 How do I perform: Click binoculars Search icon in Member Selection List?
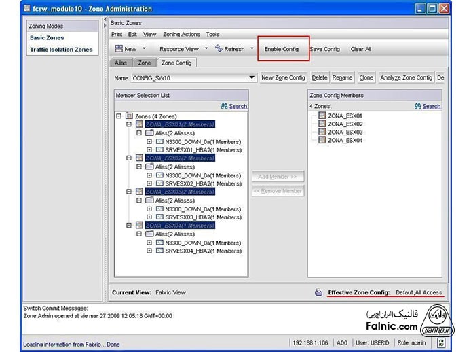point(225,106)
